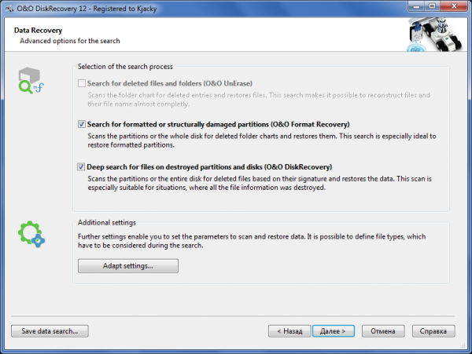Screen dimensions: 472x354
Task: Click the green and blue gears icon
Action: [x=31, y=234]
